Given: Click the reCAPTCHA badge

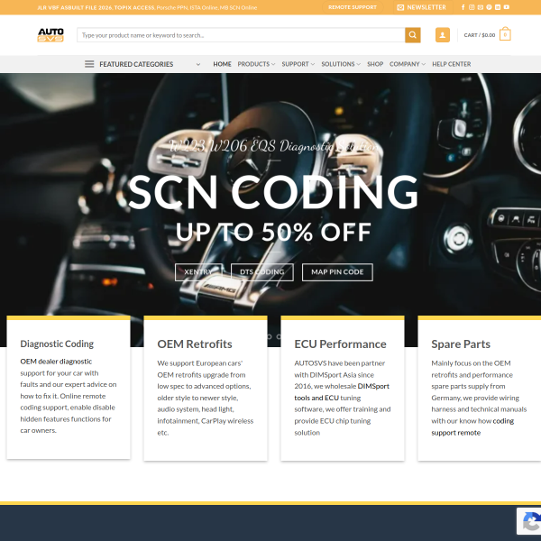Looking at the screenshot, I should point(529,521).
